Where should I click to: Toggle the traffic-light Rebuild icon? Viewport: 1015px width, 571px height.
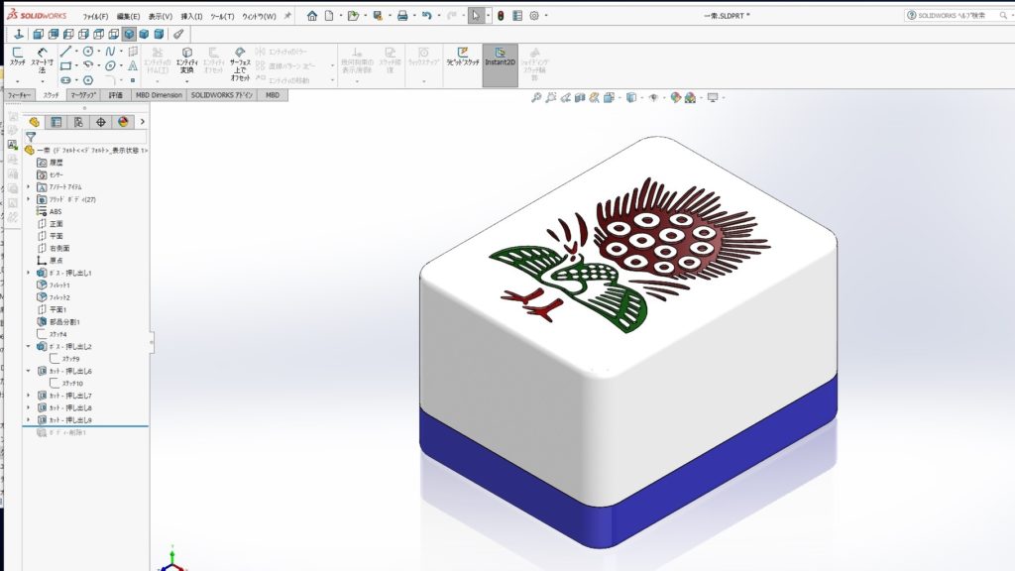[x=500, y=16]
